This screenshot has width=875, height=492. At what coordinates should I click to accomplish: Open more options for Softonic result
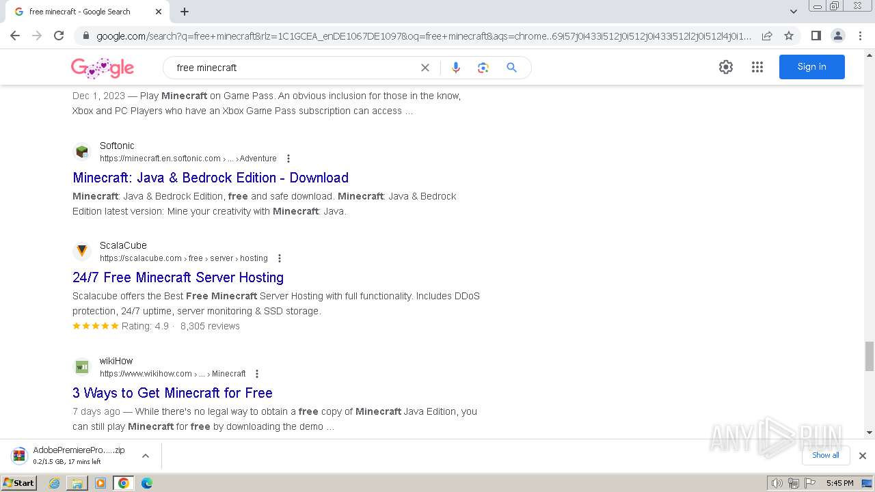coord(288,159)
